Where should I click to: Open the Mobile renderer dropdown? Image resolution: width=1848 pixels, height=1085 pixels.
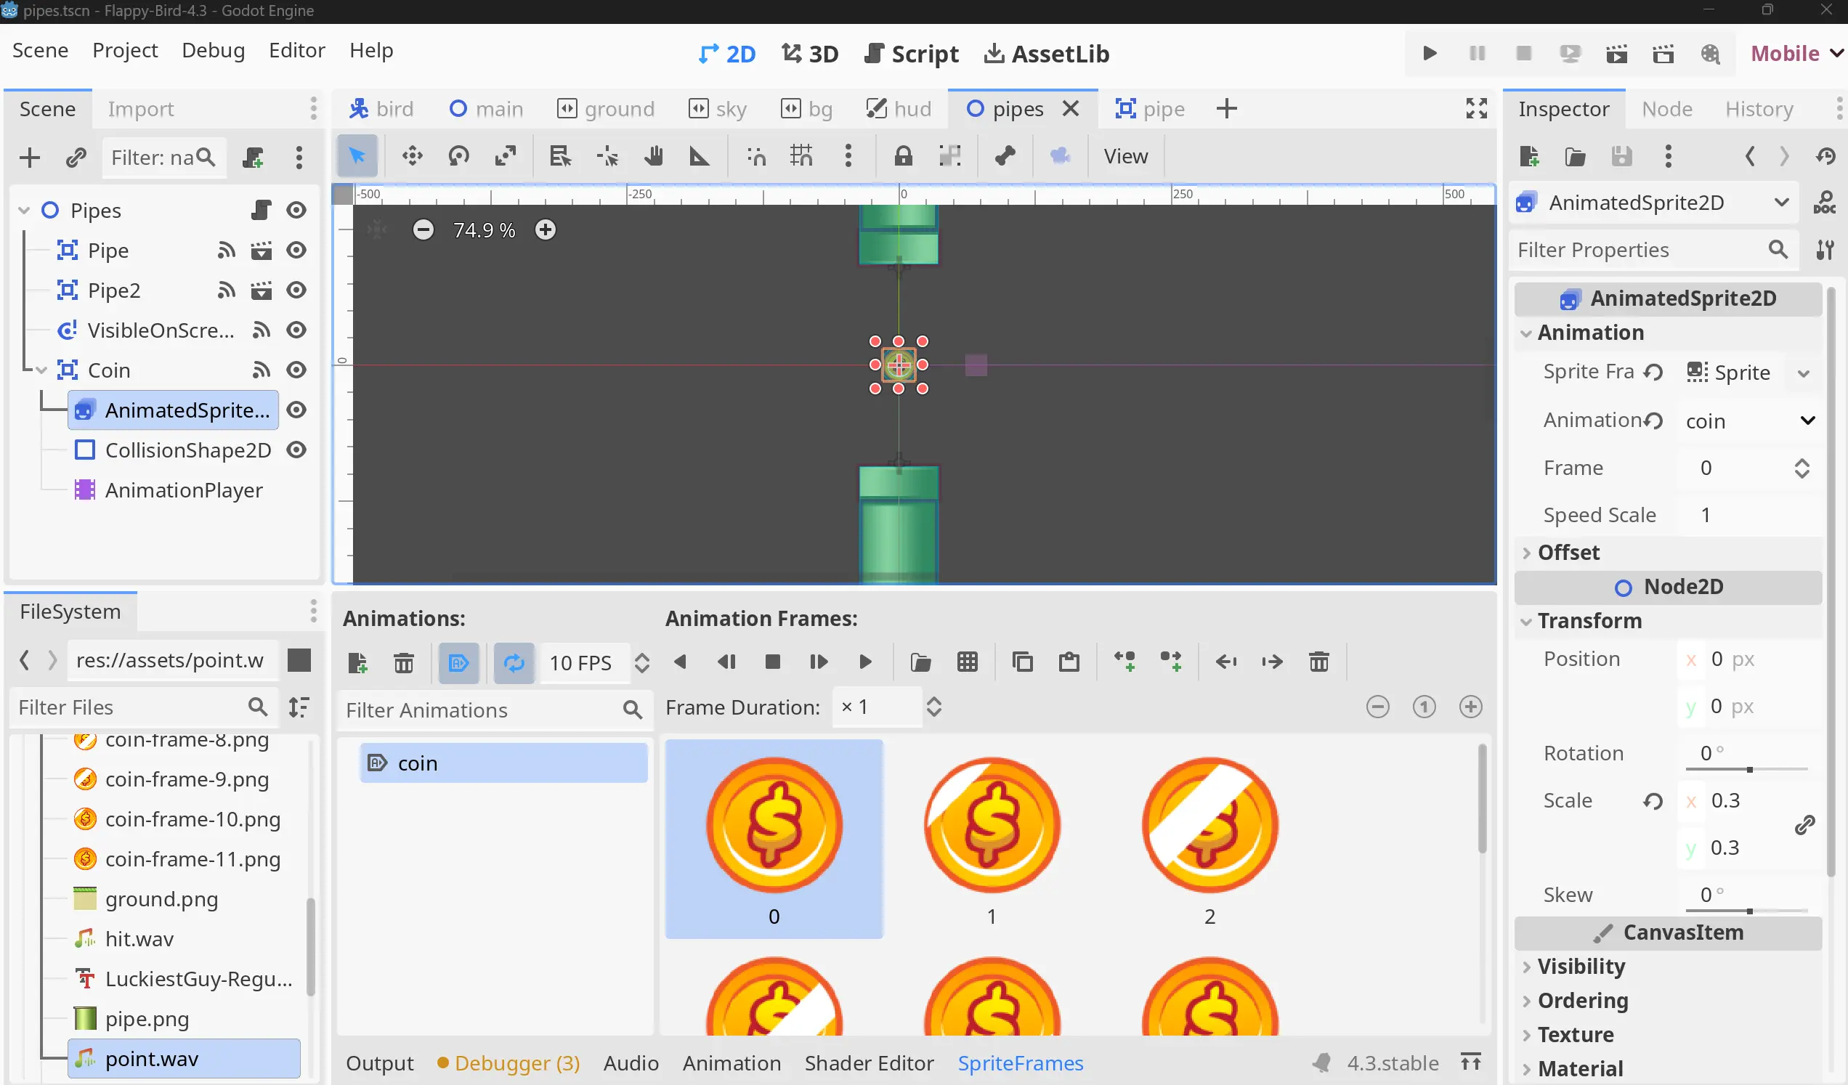click(1796, 54)
